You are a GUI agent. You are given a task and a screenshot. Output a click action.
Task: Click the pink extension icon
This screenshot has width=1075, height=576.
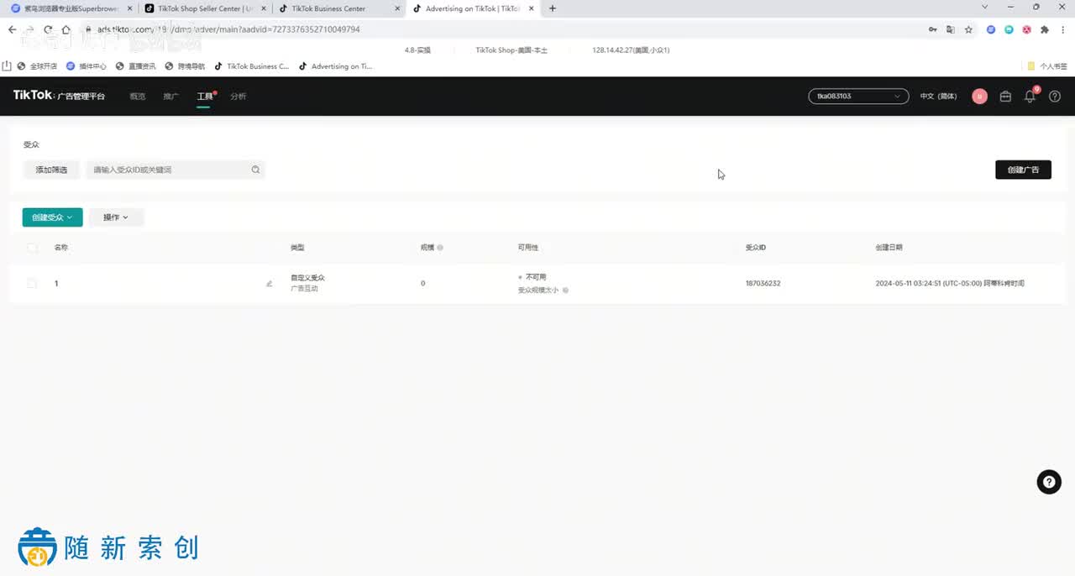(1027, 29)
